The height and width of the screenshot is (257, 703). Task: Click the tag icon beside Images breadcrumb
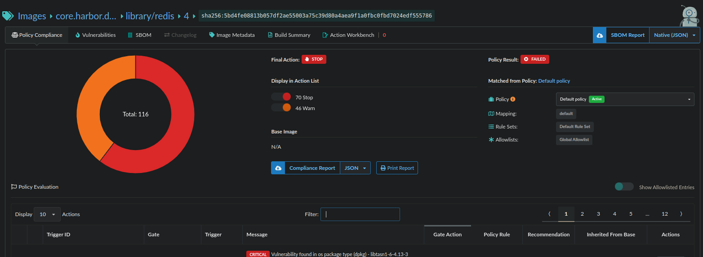(8, 16)
